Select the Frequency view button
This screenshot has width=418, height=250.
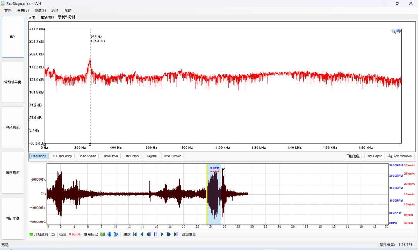click(x=39, y=156)
